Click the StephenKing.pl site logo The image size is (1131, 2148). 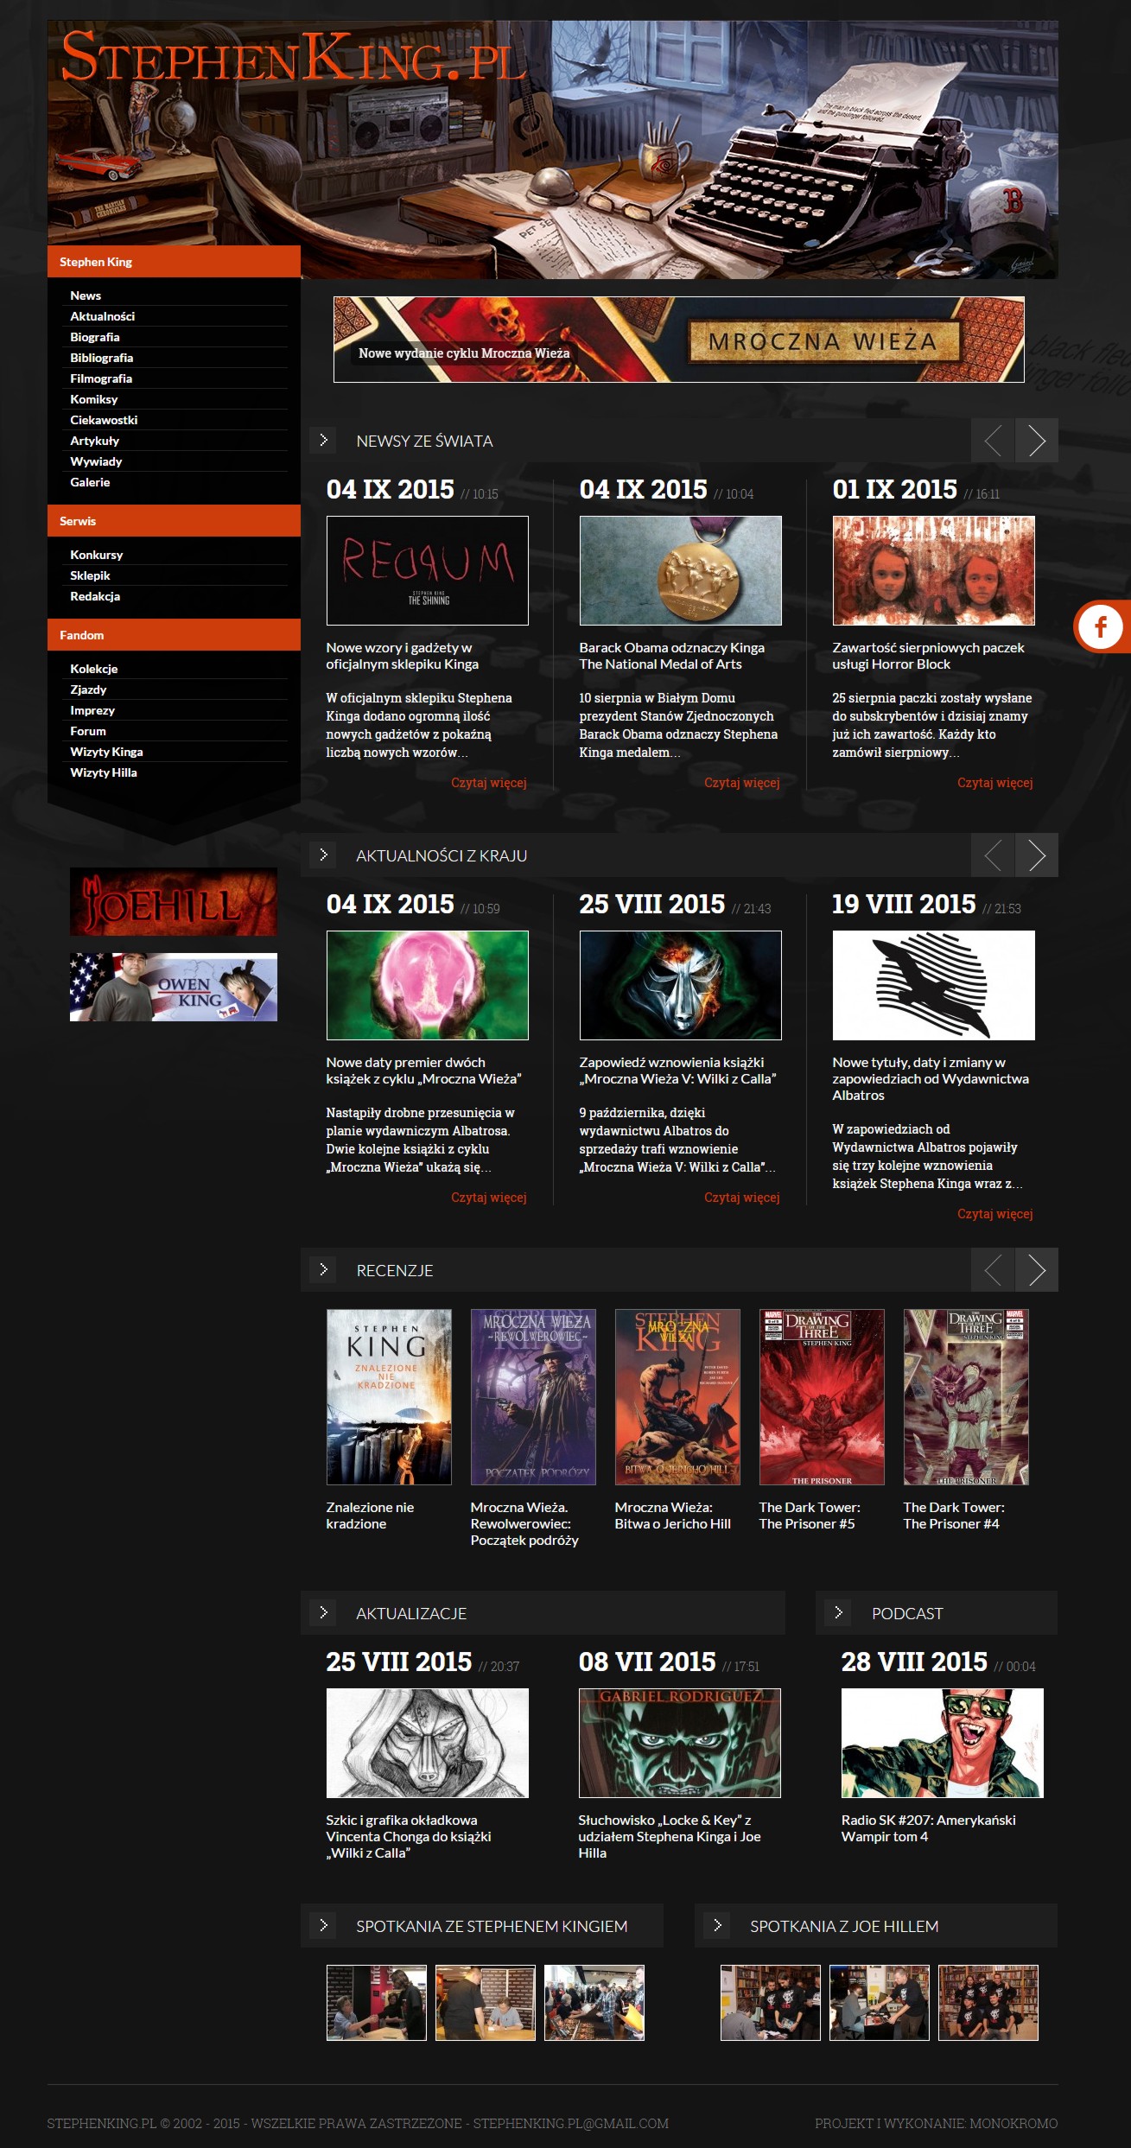[x=294, y=58]
